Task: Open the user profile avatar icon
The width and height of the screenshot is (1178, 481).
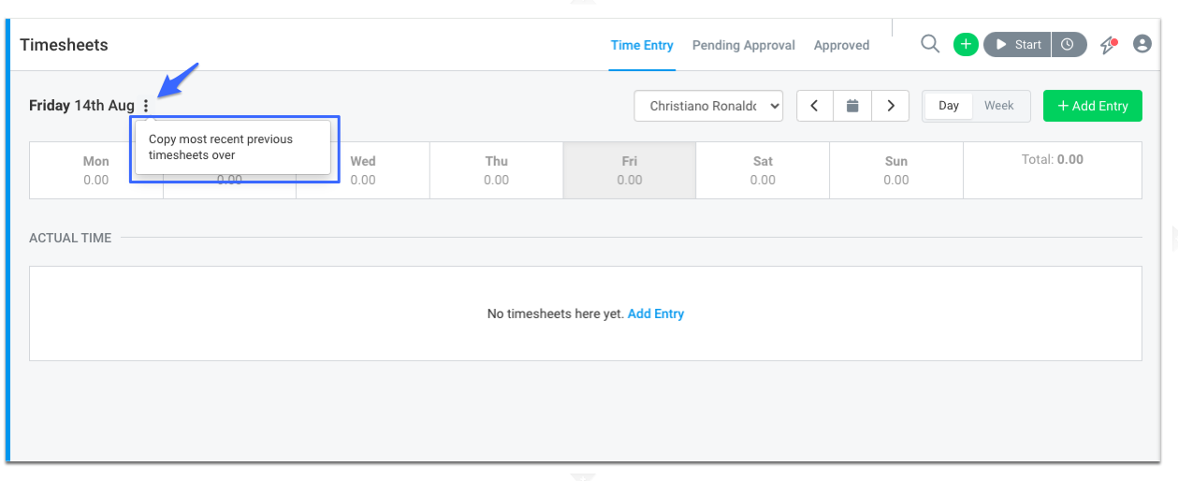Action: (x=1142, y=44)
